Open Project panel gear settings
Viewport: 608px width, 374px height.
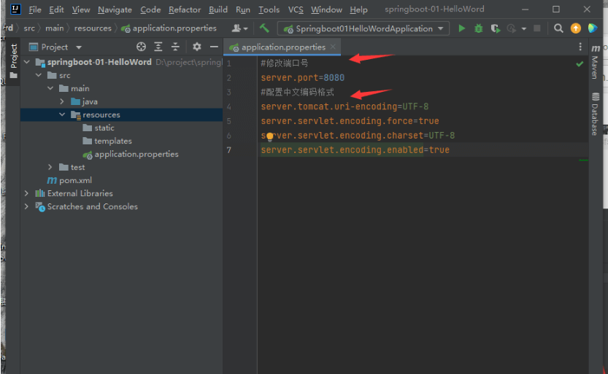click(197, 47)
